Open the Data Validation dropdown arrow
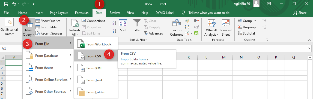Screen dimensions: 313x99 tap(192, 33)
